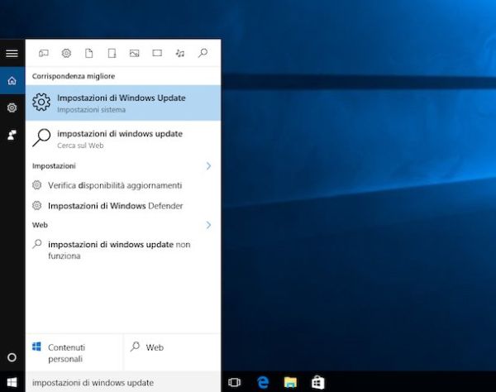Open Impostazioni di Windows Update best match
496x392 pixels.
coord(123,103)
